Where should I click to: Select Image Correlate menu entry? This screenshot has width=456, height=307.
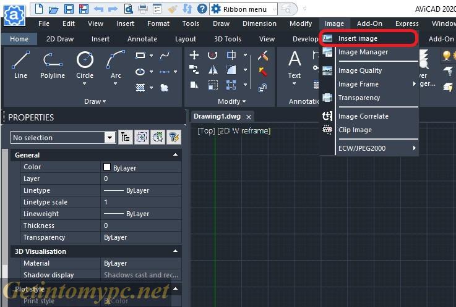[369, 116]
